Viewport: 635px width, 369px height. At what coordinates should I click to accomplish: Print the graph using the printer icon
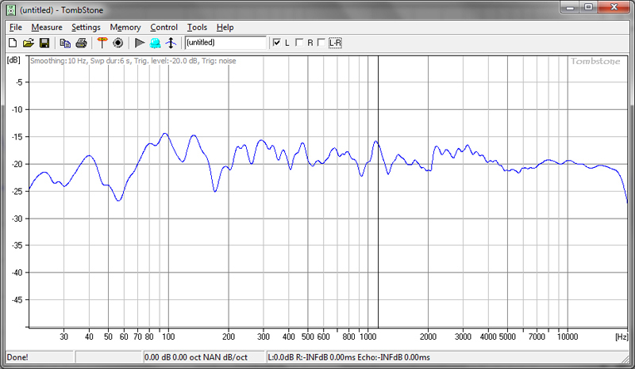81,43
